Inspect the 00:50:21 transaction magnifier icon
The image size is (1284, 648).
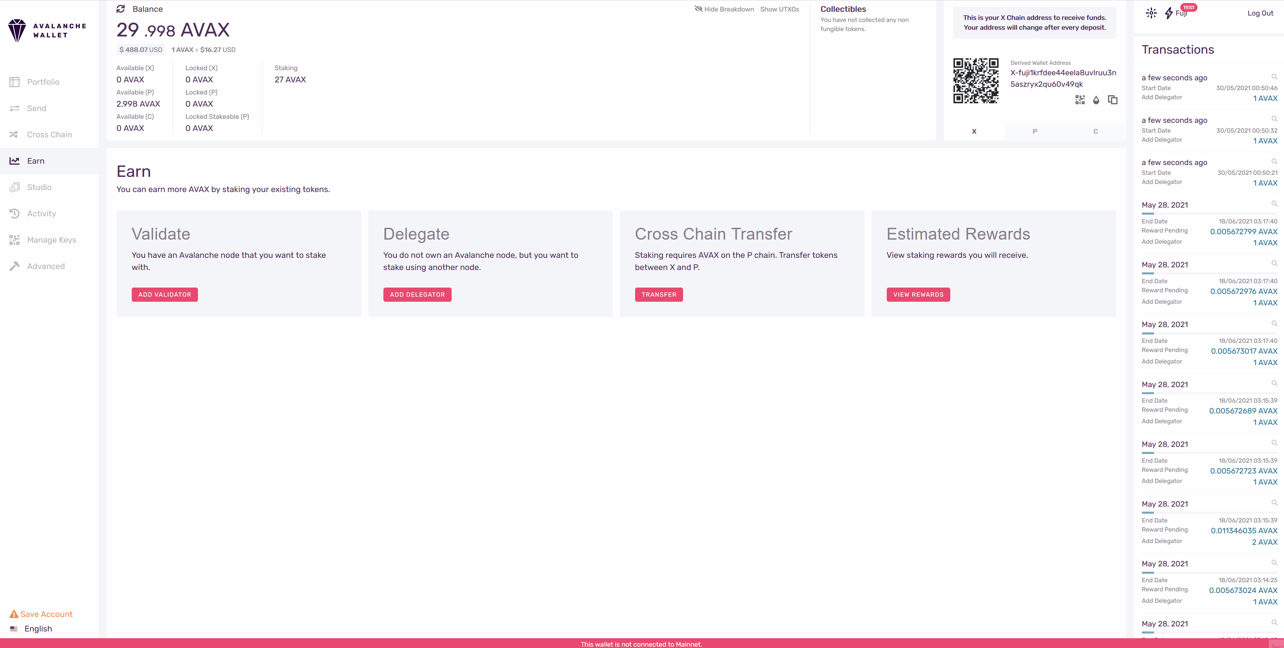(1274, 161)
